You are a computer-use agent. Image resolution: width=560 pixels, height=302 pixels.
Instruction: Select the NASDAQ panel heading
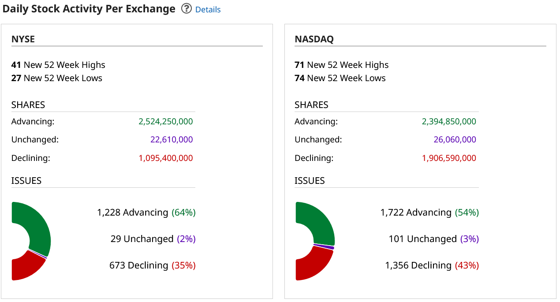click(314, 39)
